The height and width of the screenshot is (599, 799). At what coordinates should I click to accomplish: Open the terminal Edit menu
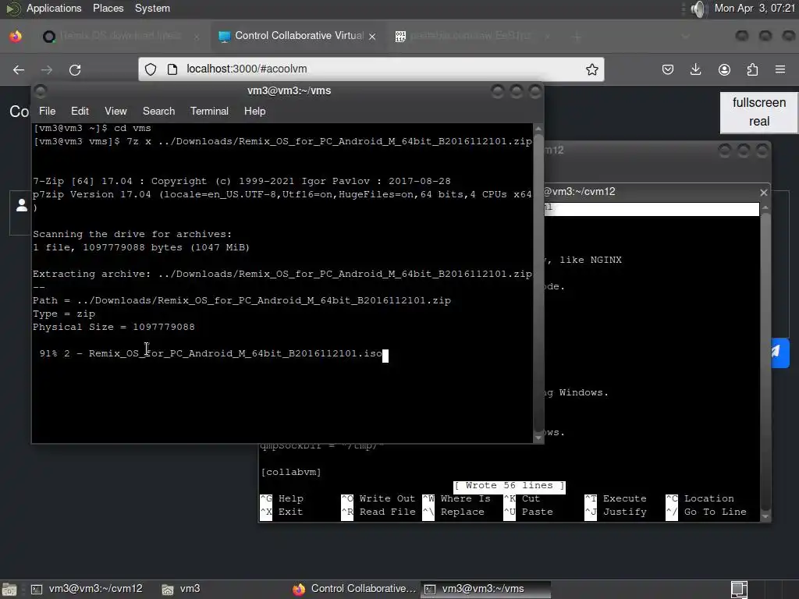[80, 111]
